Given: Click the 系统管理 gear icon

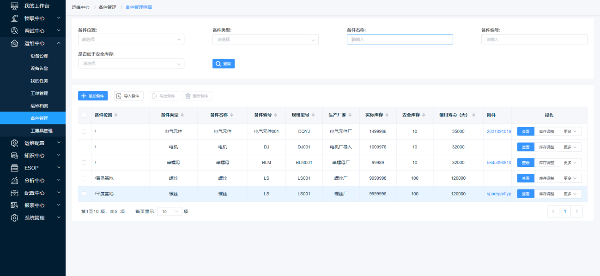Looking at the screenshot, I should point(14,217).
